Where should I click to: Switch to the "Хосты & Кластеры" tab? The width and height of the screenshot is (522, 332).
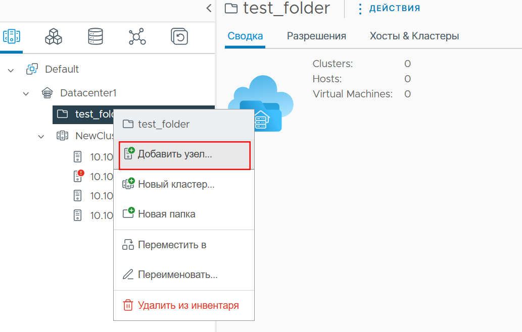coord(414,36)
